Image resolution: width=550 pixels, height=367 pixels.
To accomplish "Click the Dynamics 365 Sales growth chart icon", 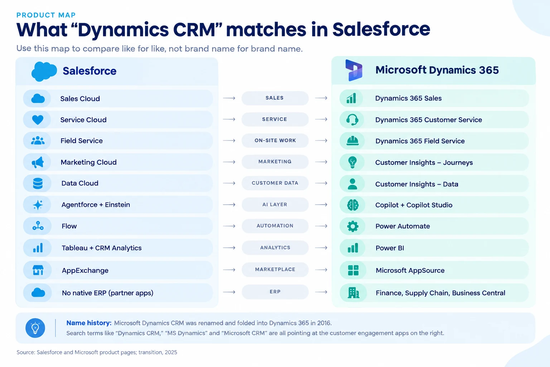I will (x=352, y=98).
